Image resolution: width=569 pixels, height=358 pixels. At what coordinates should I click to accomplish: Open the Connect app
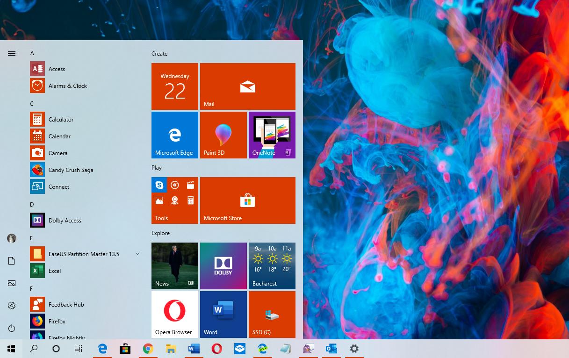(86, 187)
